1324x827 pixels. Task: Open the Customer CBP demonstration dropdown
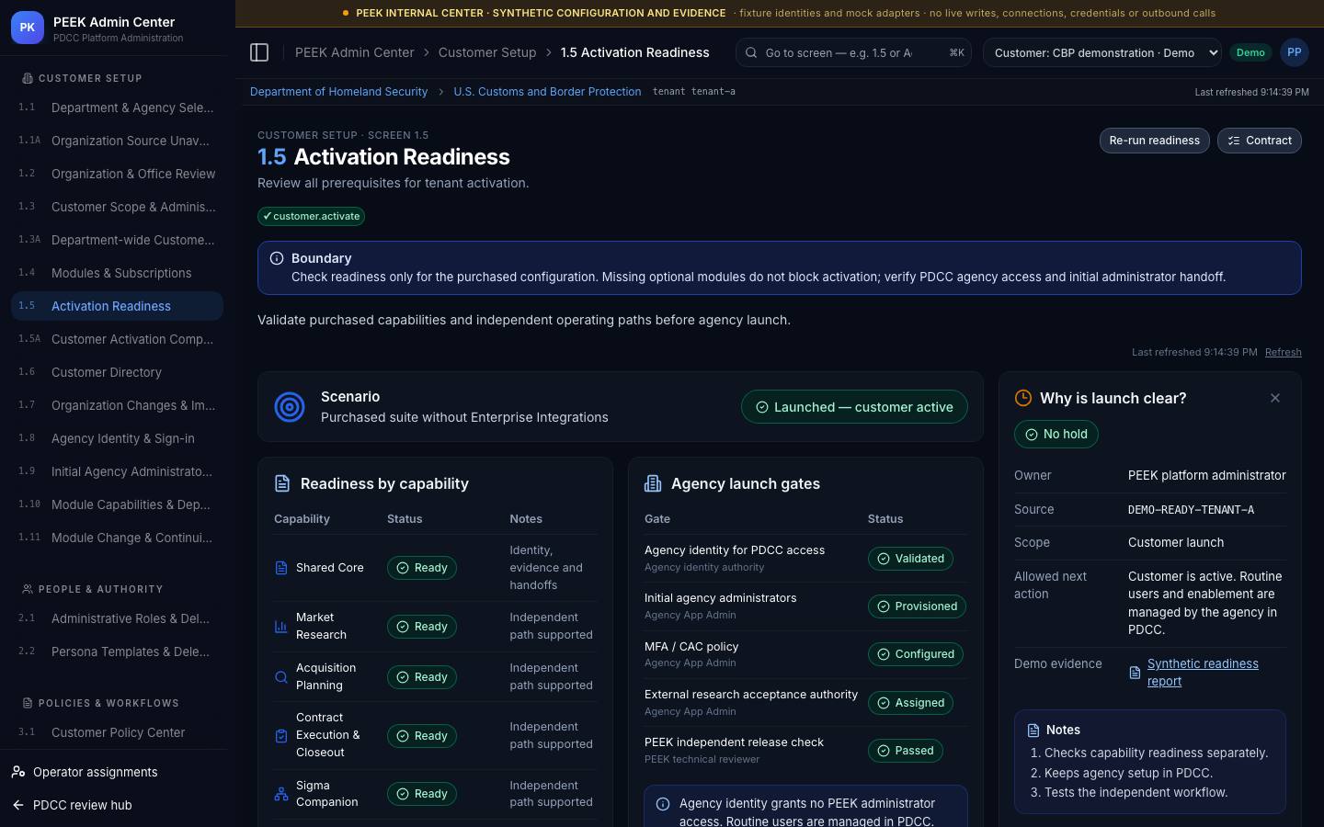coord(1102,52)
